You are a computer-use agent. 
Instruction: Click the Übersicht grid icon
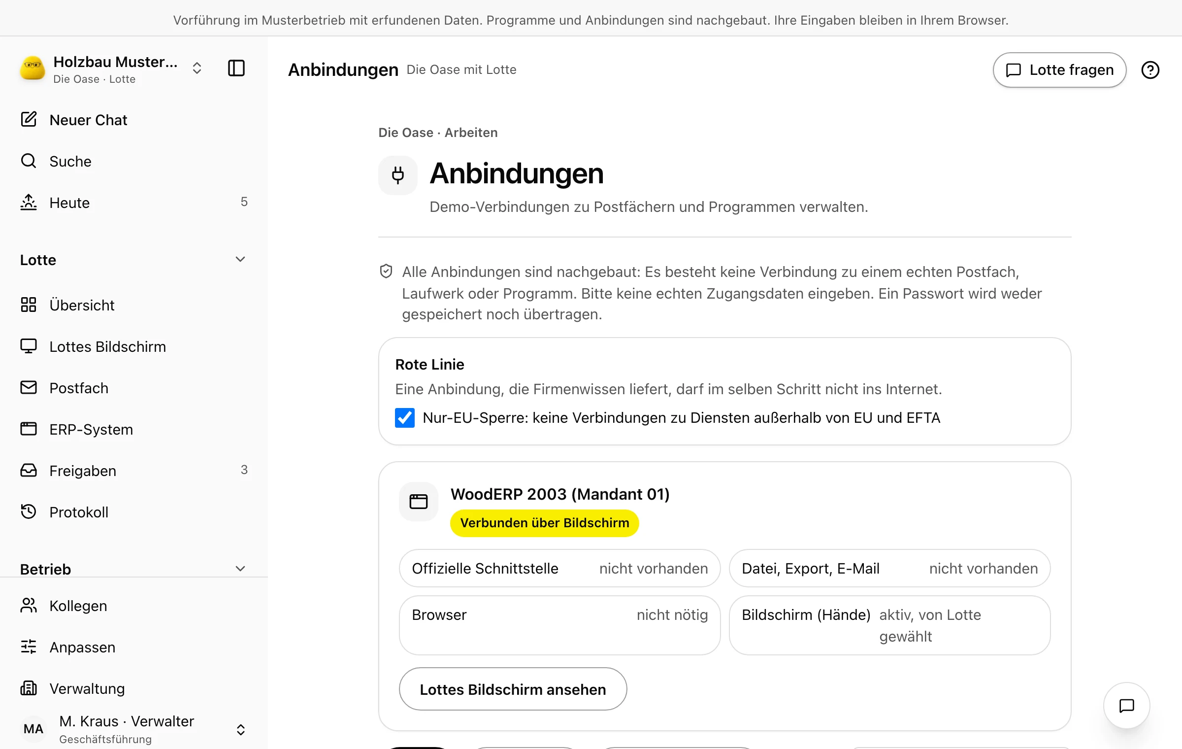[29, 305]
